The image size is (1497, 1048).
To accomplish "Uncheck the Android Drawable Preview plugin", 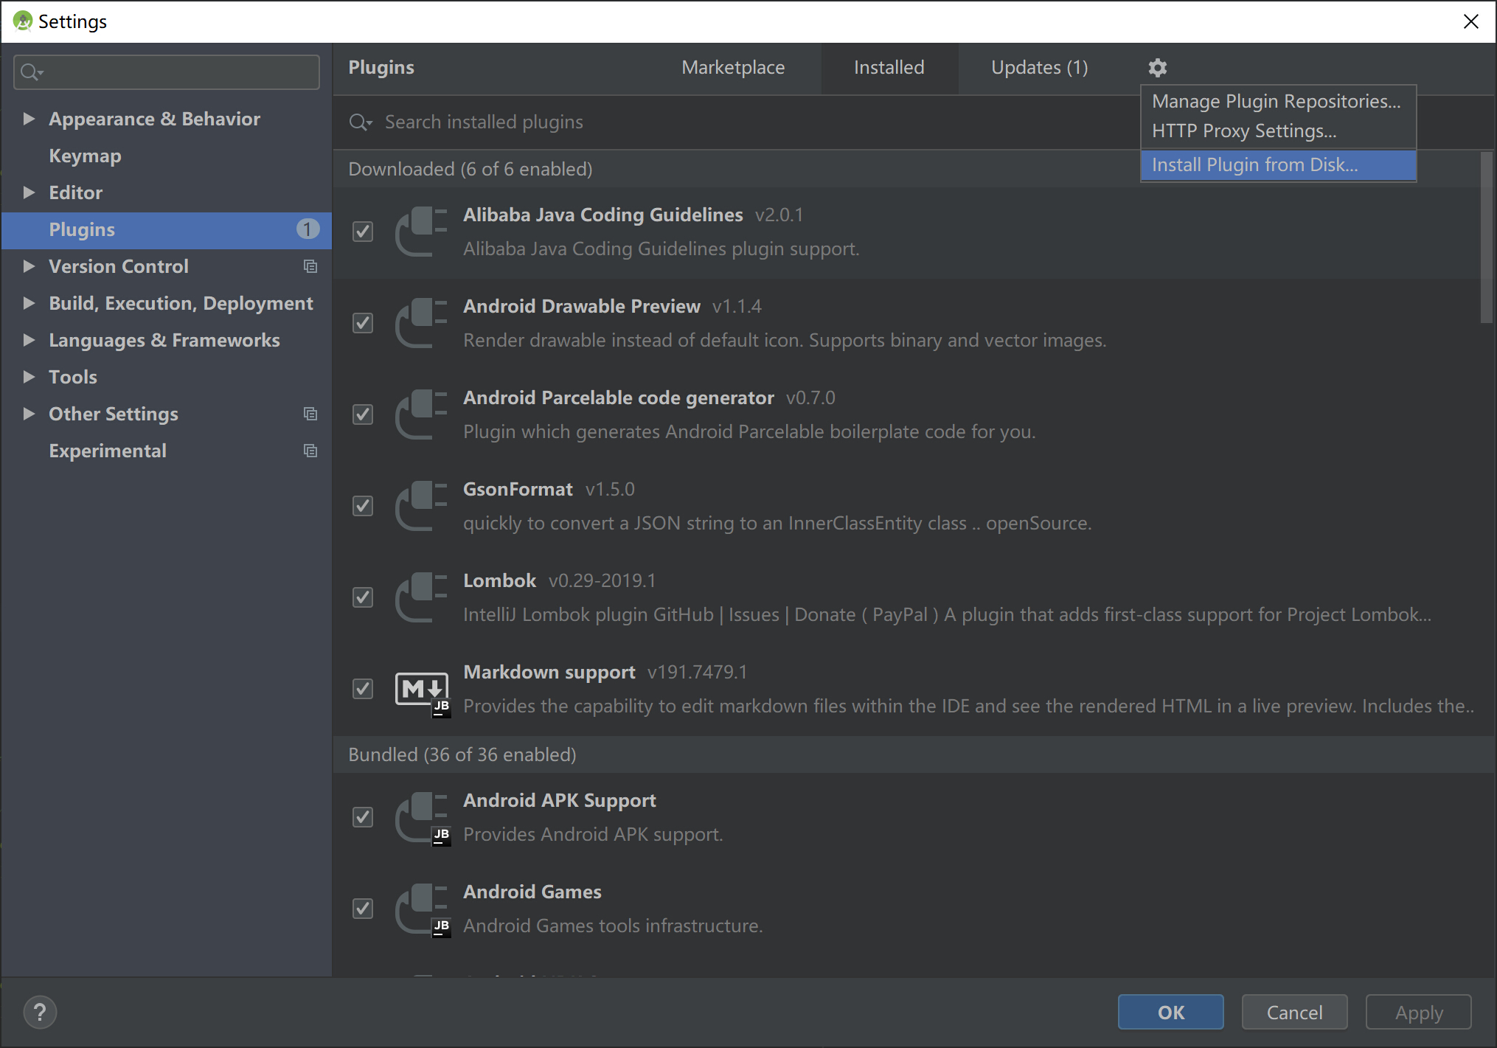I will tap(363, 323).
